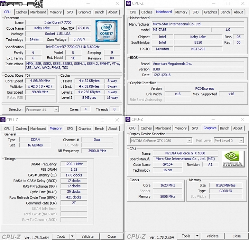Select Memory tab in the Mainboard window
249x240 pixels.
click(181, 12)
